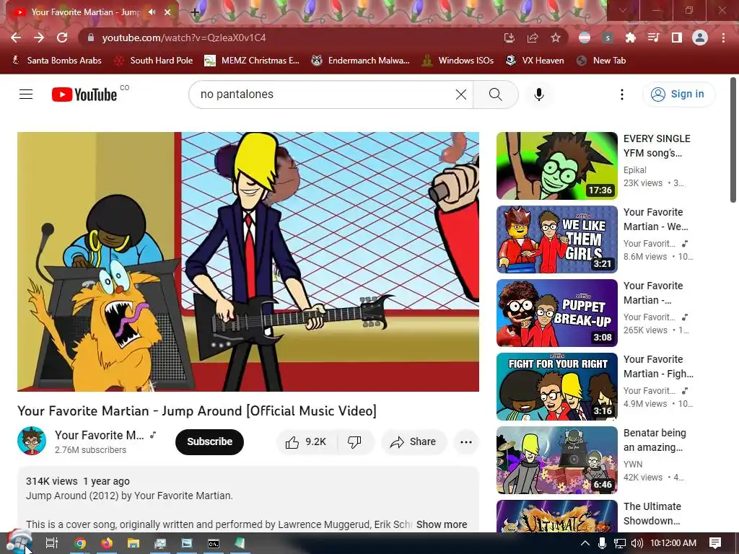The height and width of the screenshot is (554, 739).
Task: Clear the search query with X
Action: pos(461,94)
